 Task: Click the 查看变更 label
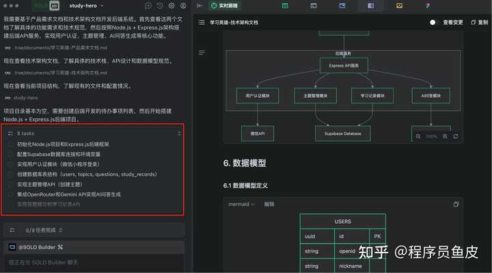tap(453, 23)
